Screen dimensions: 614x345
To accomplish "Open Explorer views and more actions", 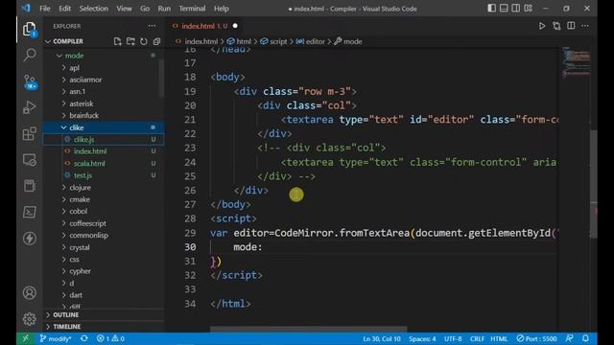I will point(152,26).
